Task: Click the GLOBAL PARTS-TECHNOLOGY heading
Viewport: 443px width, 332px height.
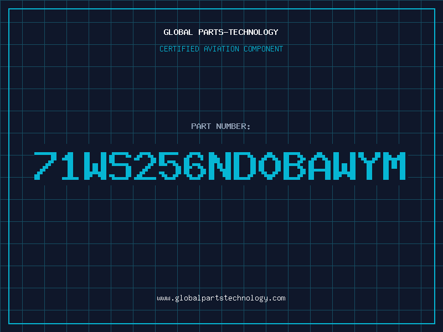Action: [x=221, y=32]
